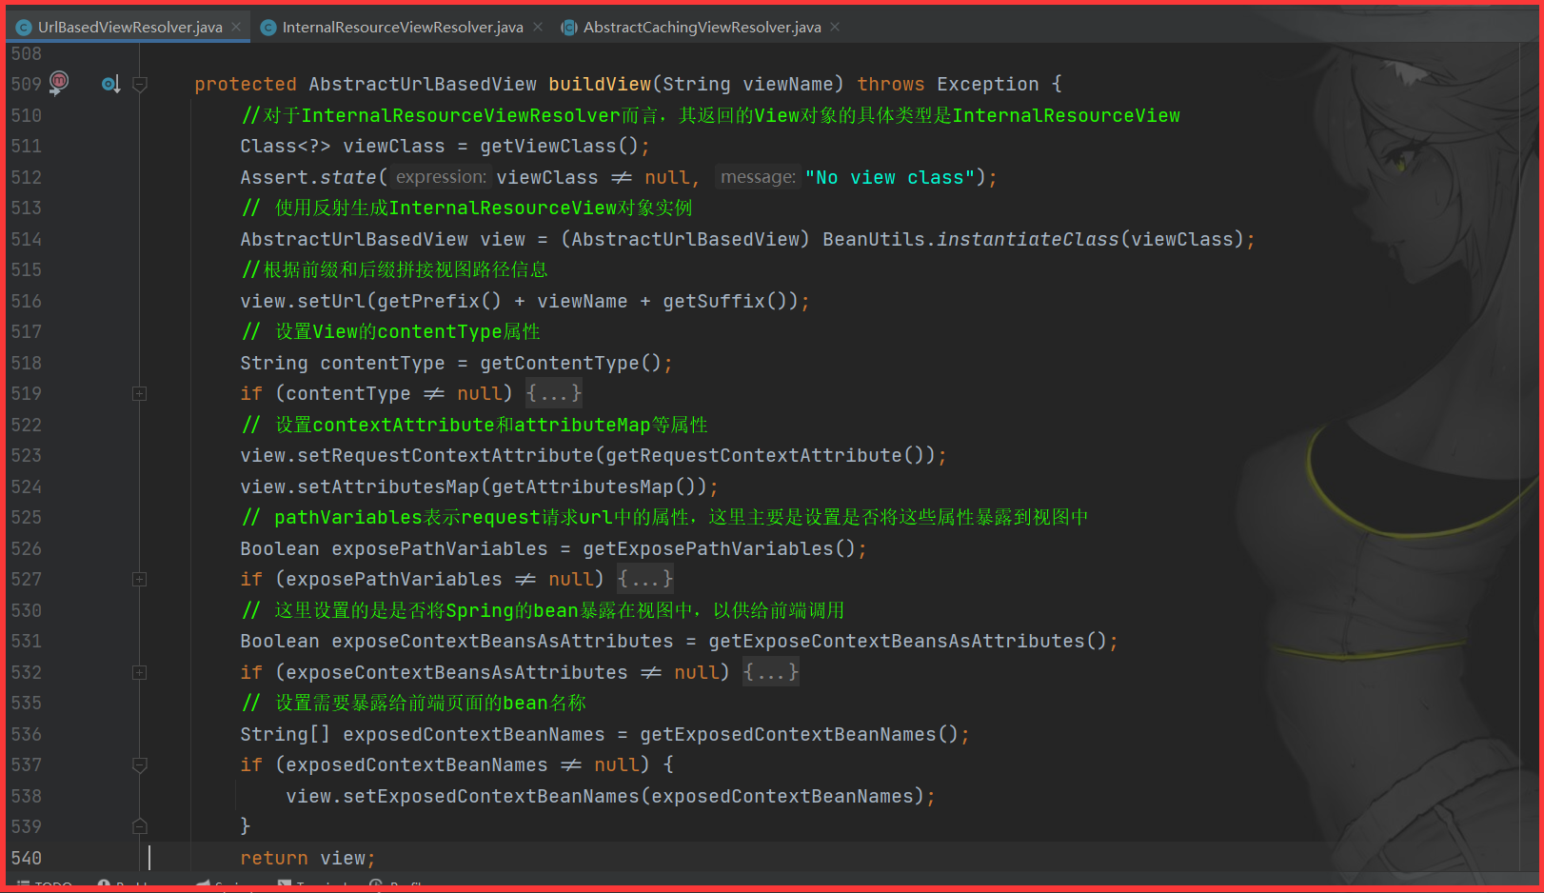The width and height of the screenshot is (1544, 893).
Task: Click line number 516 in the gutter
Action: 27,301
